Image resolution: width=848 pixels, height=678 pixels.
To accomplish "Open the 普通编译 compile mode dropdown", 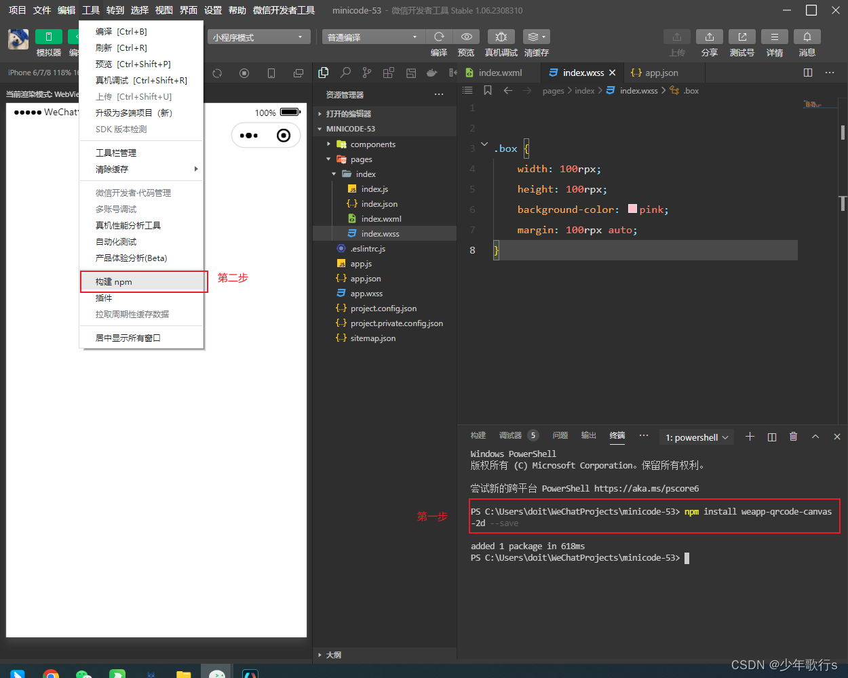I will [373, 37].
